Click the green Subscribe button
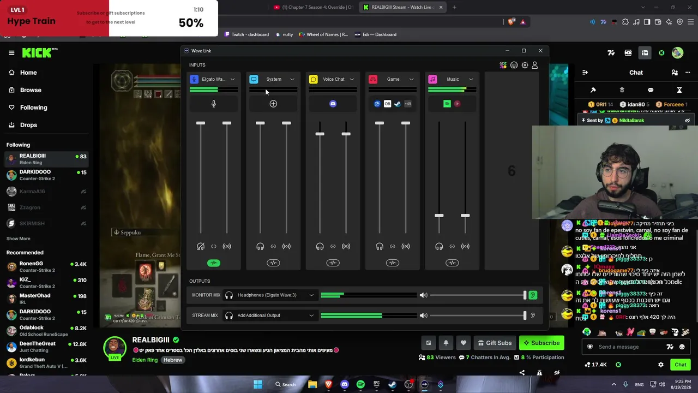 tap(541, 343)
